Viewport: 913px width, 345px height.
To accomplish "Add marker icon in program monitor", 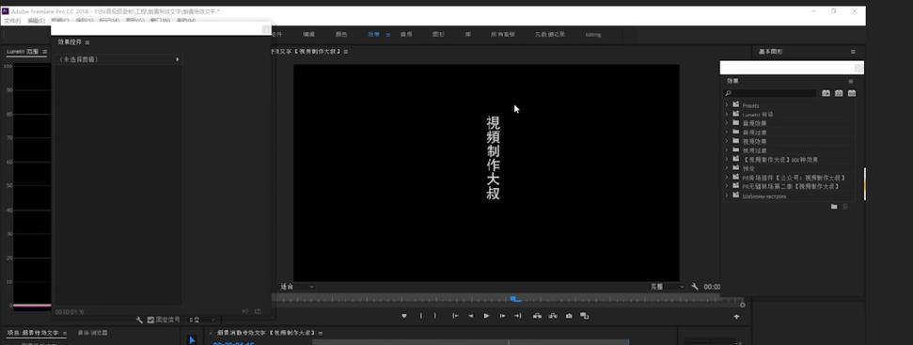I will 404,316.
